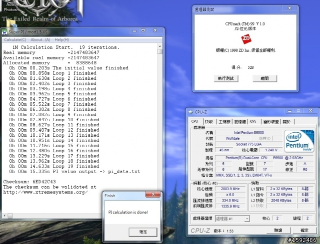Image resolution: width=320 pixels, height=244 pixels.
Task: Click the 1.240 V core voltage field
Action: [x=271, y=150]
